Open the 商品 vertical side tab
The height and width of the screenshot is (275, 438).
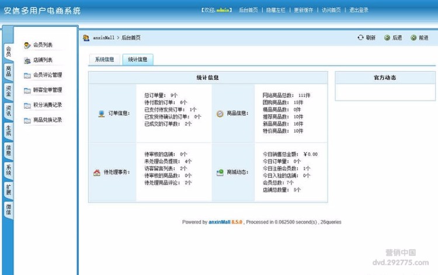[x=9, y=71]
